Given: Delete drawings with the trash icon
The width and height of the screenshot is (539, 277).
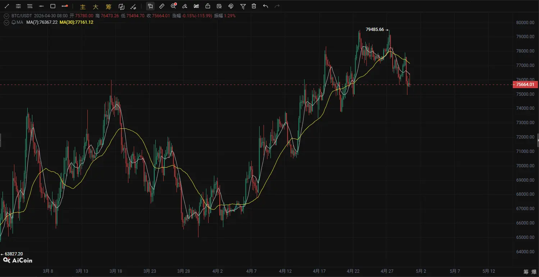Looking at the screenshot, I should [x=254, y=6].
